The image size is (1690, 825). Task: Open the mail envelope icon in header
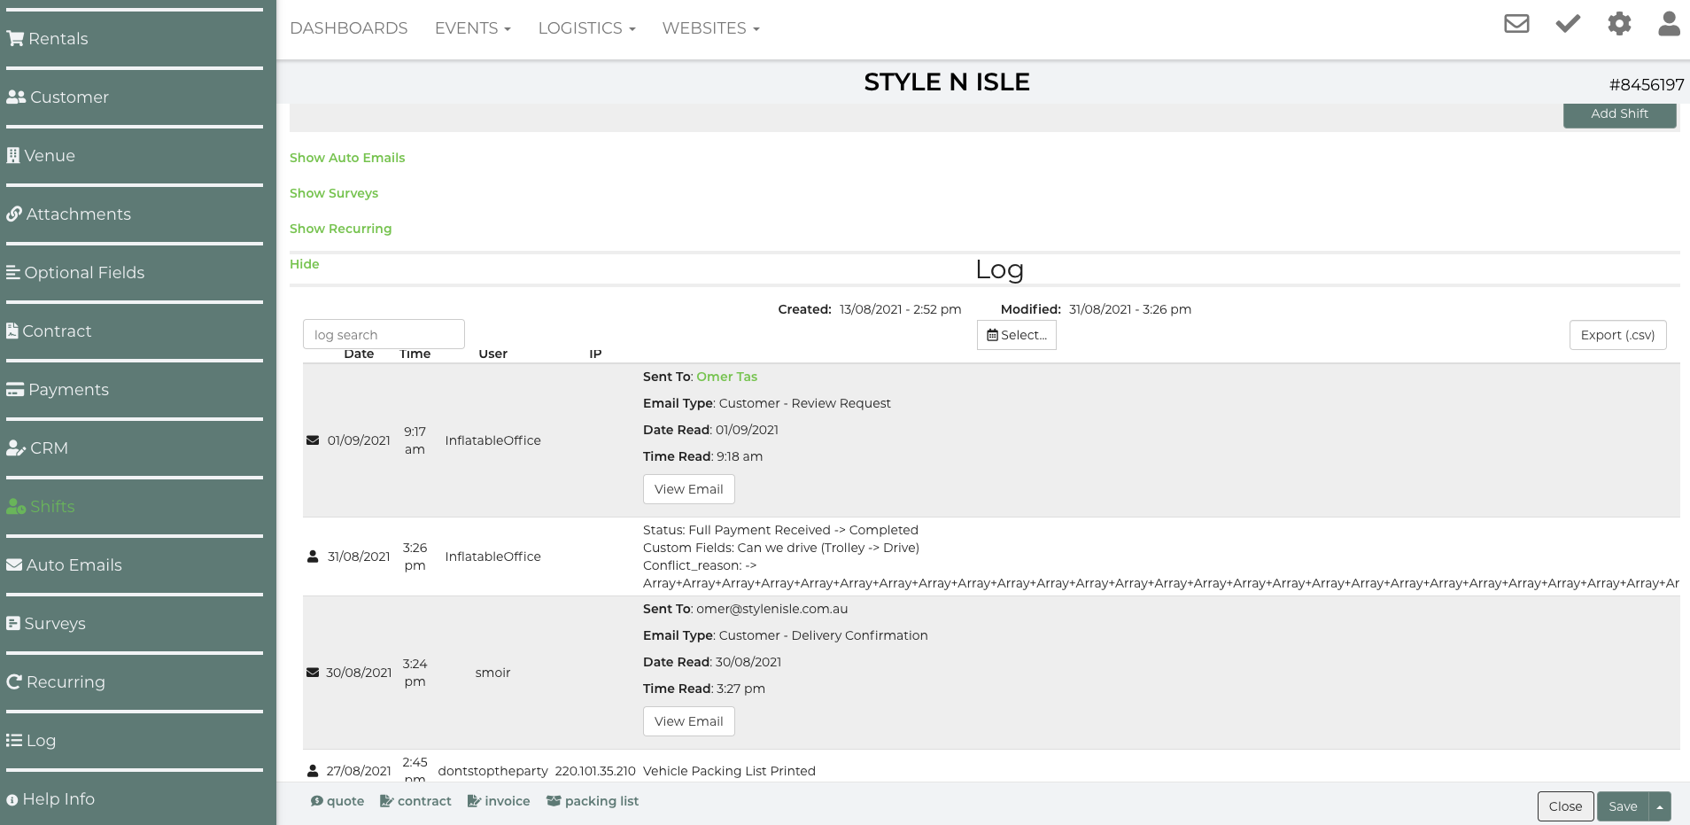(x=1516, y=24)
